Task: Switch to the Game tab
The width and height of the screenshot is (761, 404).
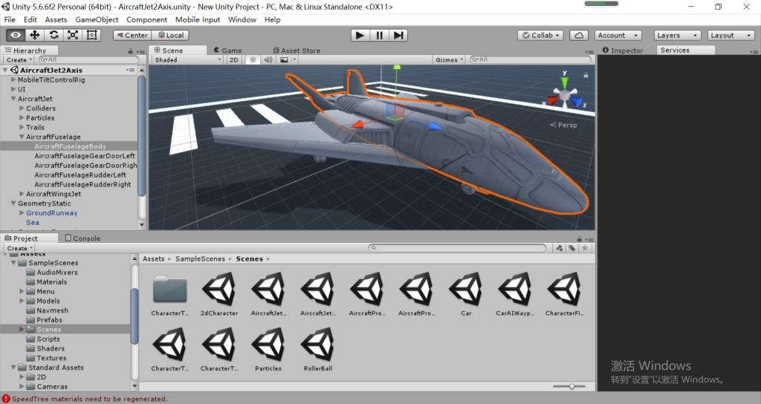Action: pyautogui.click(x=227, y=50)
